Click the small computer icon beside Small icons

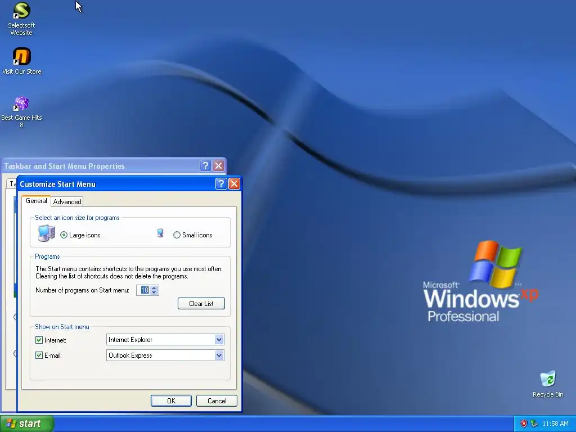[160, 233]
